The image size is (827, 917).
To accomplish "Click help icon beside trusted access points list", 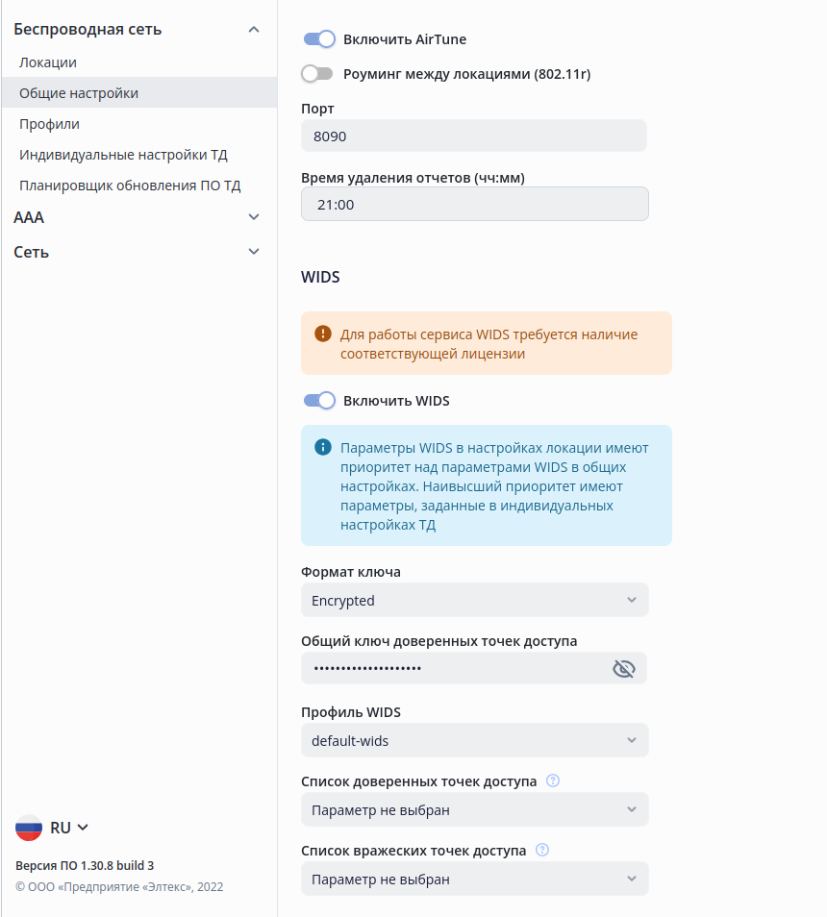I will coord(553,781).
